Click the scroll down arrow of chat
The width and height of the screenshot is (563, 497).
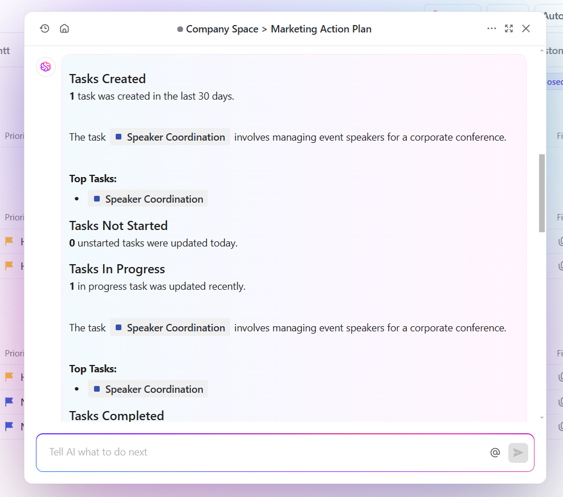click(x=542, y=418)
